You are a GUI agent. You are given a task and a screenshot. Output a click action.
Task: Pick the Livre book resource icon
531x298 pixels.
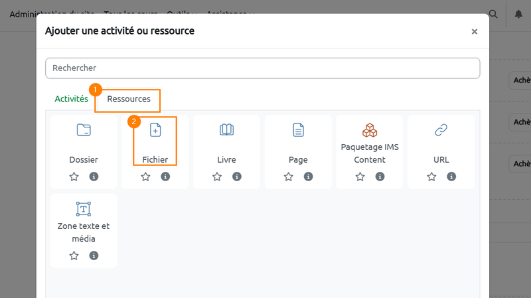coord(226,130)
